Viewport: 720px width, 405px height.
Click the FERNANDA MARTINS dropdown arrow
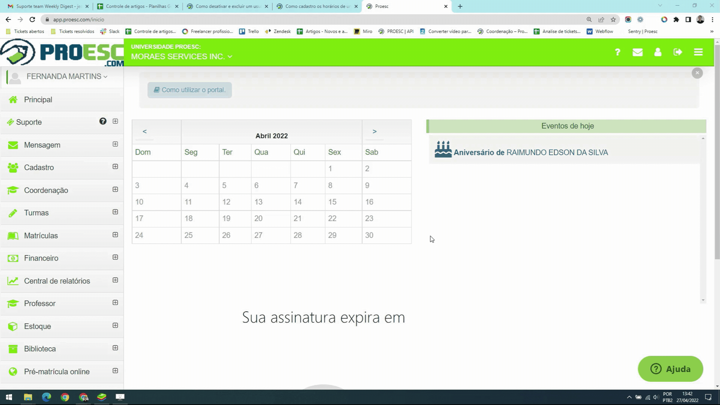105,76
